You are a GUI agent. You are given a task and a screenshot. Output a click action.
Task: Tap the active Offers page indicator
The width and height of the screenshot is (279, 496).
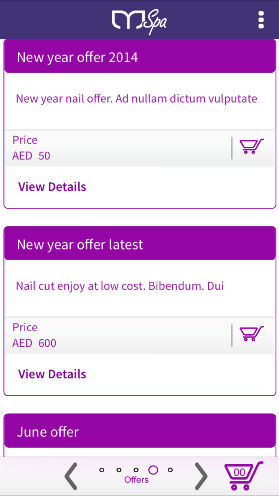tap(153, 470)
